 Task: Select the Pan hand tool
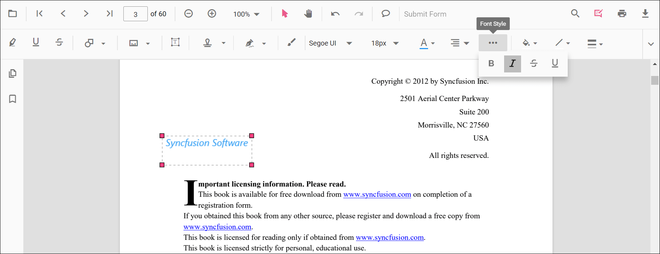coord(308,14)
